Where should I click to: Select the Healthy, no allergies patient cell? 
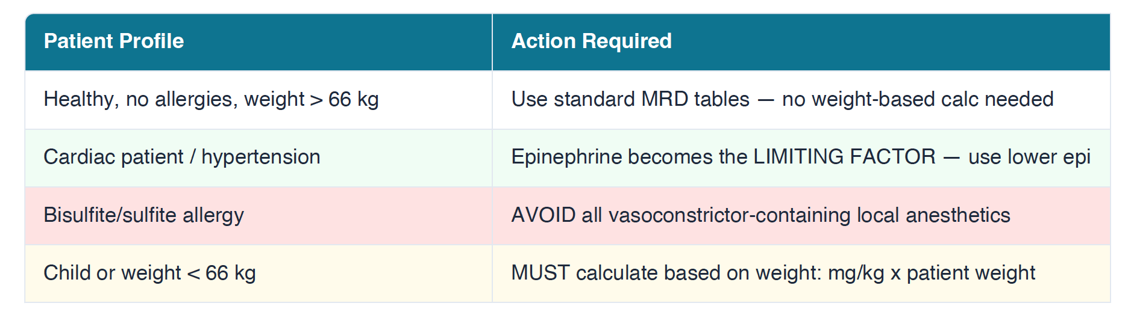[211, 99]
